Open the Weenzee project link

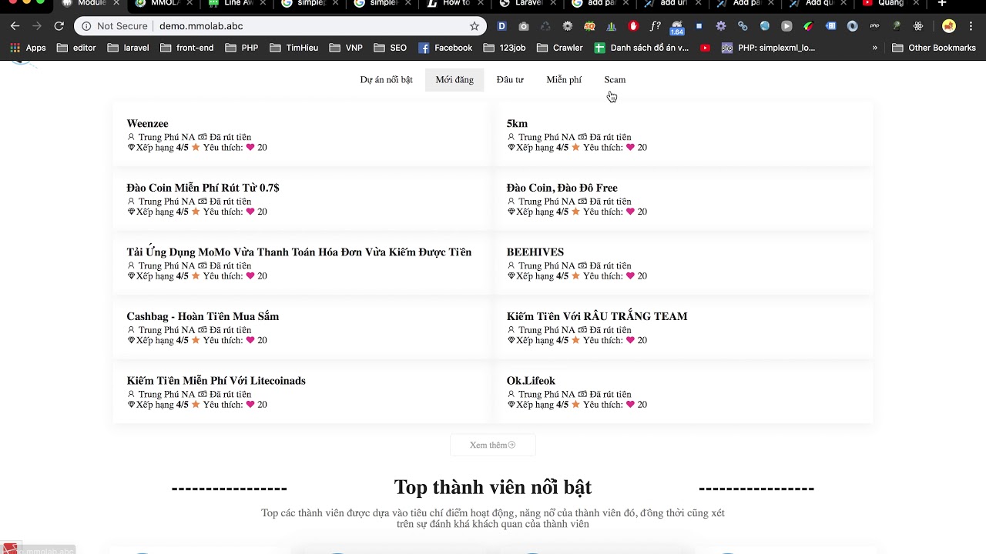[147, 124]
